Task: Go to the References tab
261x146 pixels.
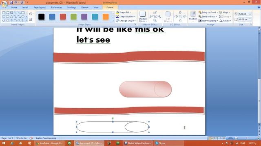Action: [56, 7]
